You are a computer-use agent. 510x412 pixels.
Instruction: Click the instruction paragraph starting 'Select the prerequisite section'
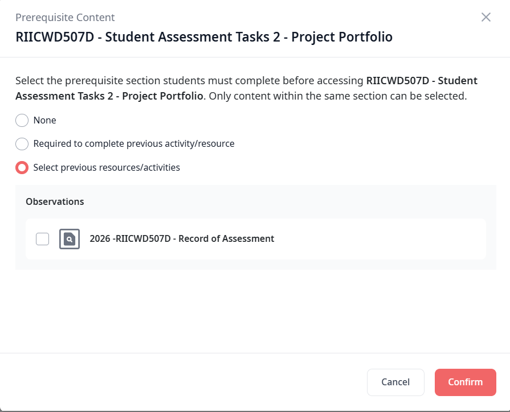(188, 80)
